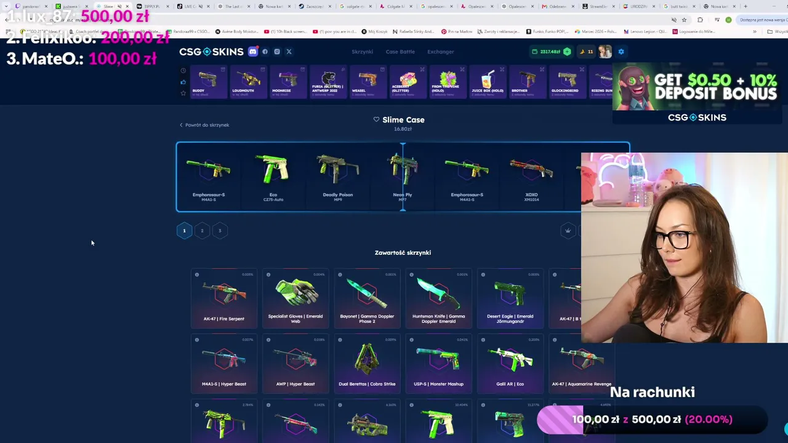Viewport: 788px width, 443px height.
Task: Click the Deadly Poison MP9 roulette item
Action: coord(338,177)
